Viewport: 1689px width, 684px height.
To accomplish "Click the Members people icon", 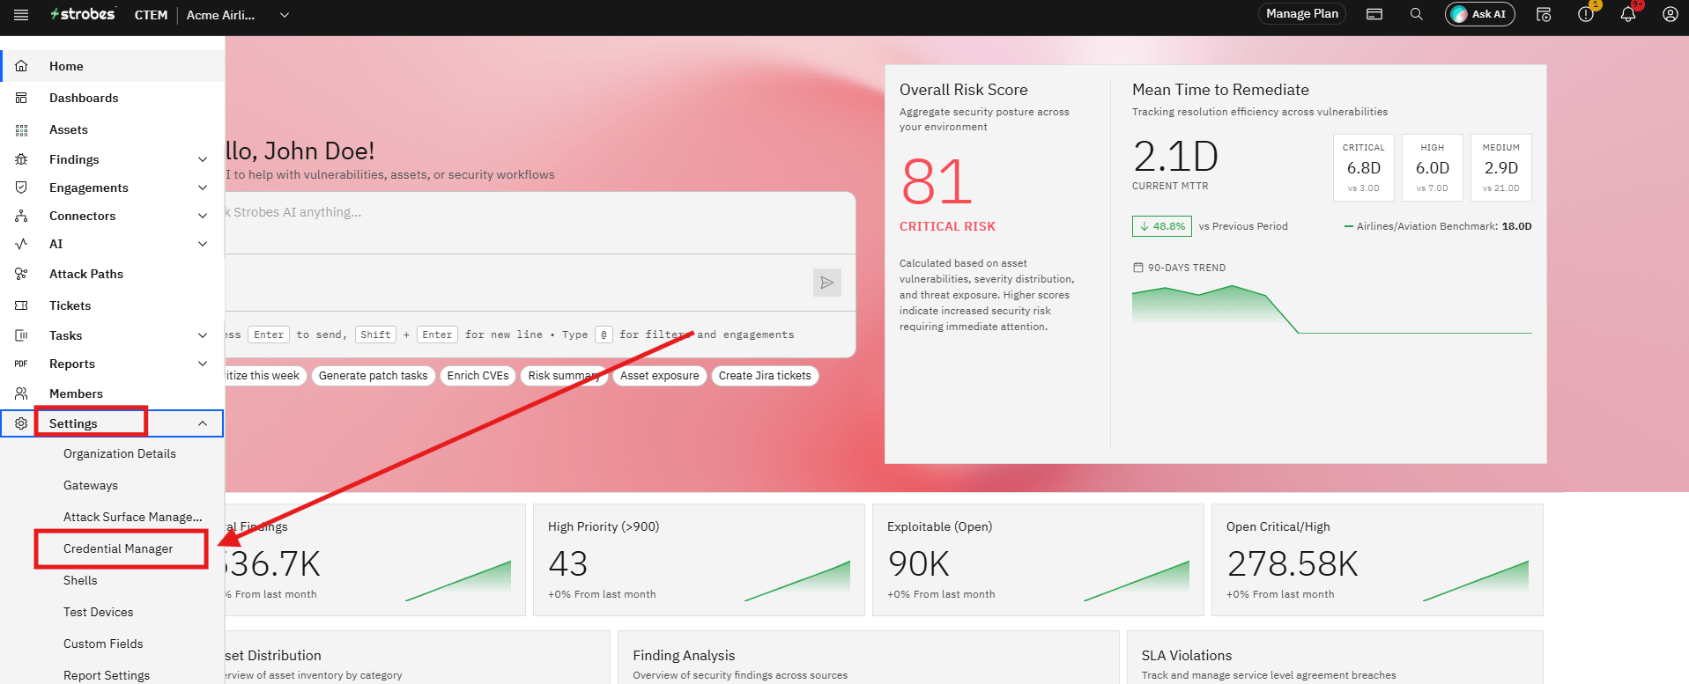I will [x=21, y=393].
